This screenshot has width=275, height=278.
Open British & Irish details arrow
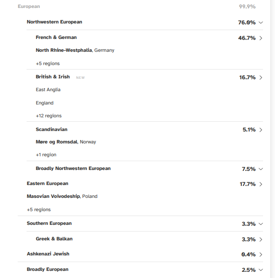pyautogui.click(x=261, y=77)
